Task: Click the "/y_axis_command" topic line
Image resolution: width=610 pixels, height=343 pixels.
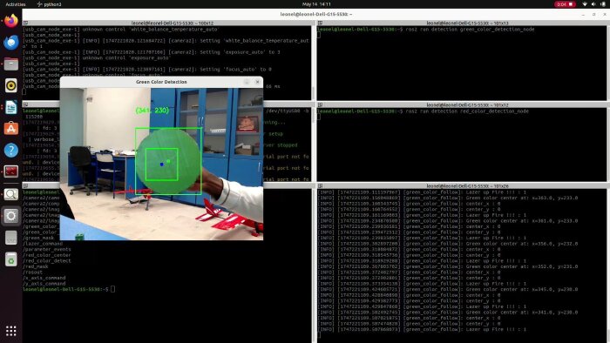Action: tap(44, 284)
